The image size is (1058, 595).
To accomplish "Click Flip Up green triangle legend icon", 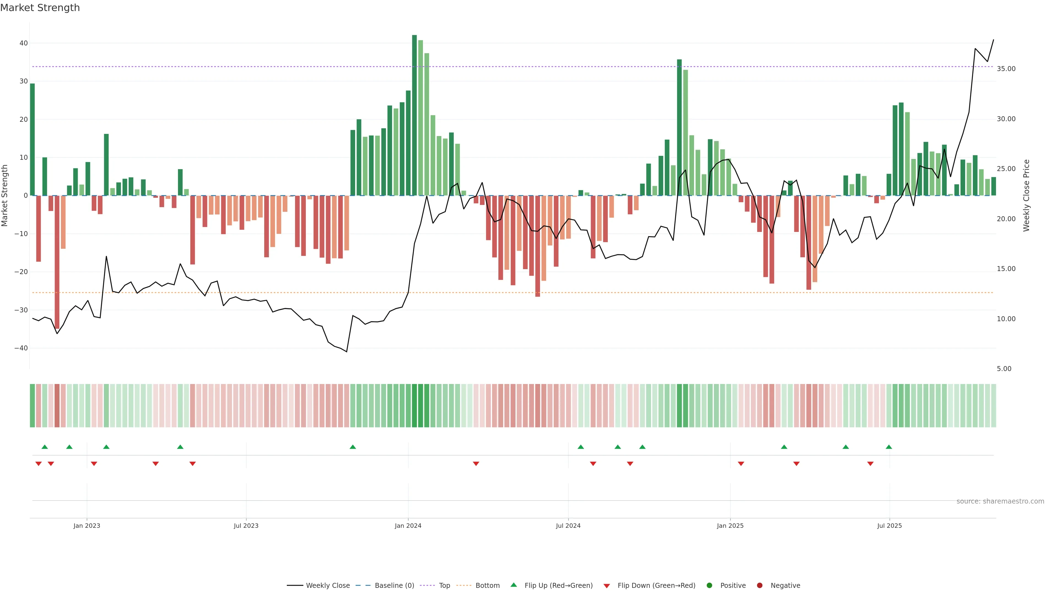I will (x=513, y=585).
